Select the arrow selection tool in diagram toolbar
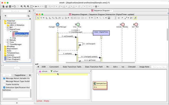This screenshot has height=105, width=169. [x=38, y=18]
